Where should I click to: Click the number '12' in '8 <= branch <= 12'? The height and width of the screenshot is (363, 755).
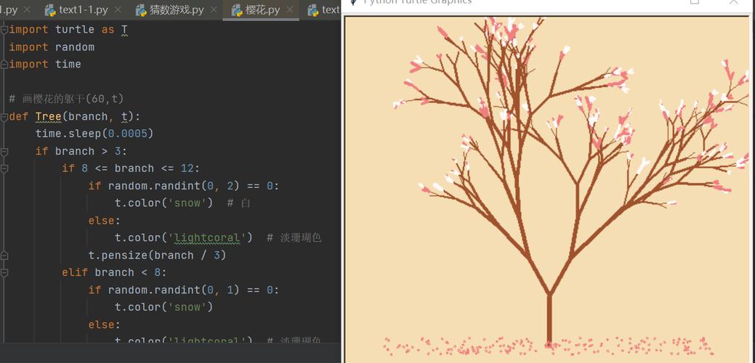click(187, 168)
